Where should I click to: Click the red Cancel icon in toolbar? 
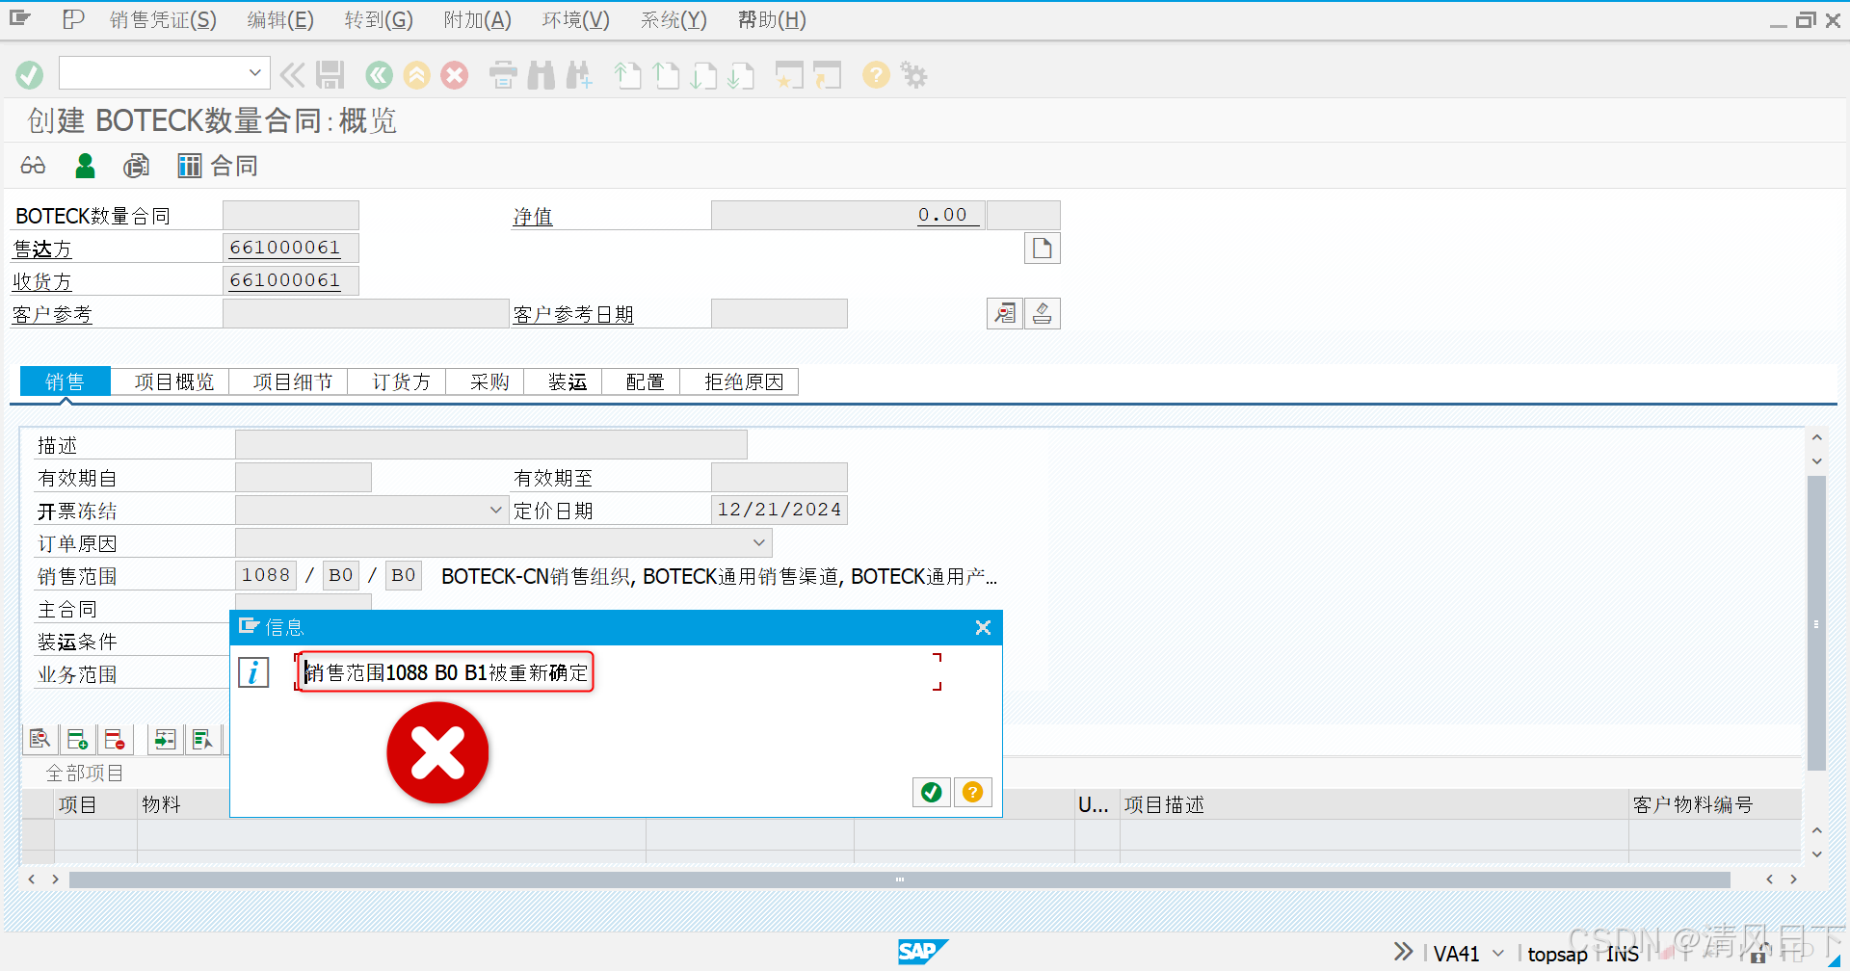coord(455,75)
